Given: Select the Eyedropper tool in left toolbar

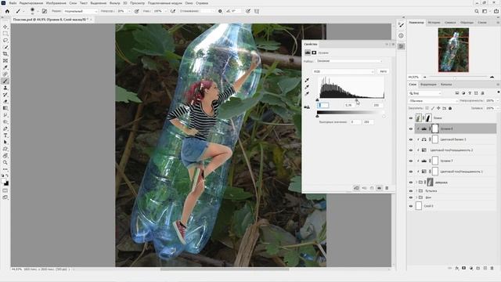Looking at the screenshot, I should click(5, 67).
